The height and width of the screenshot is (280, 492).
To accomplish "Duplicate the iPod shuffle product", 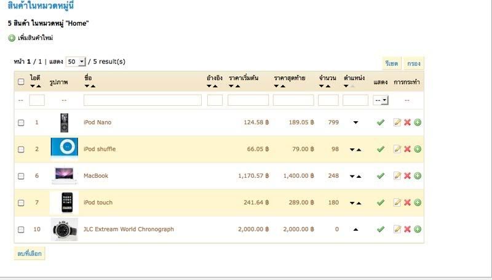I will [x=418, y=149].
